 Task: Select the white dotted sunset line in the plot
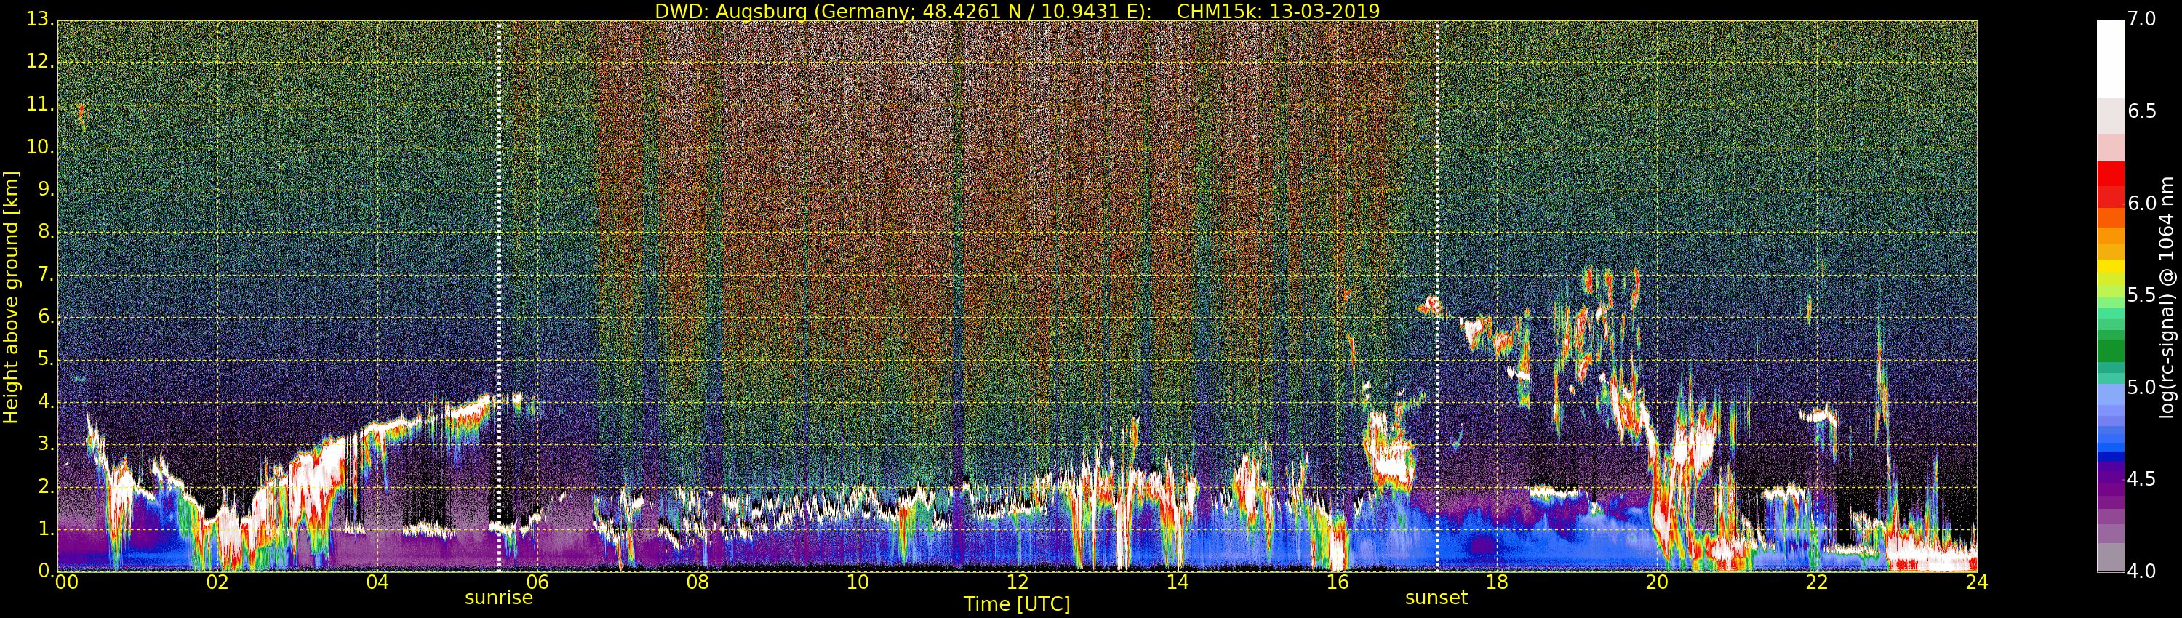[x=1437, y=297]
